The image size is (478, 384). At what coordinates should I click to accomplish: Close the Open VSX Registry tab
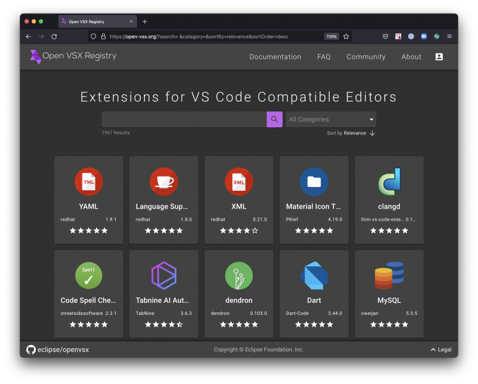coord(131,22)
